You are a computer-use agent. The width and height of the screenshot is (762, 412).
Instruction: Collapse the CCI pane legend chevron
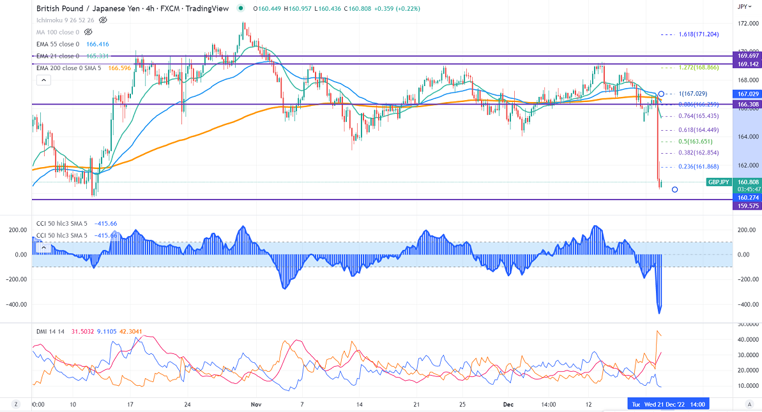pos(43,247)
